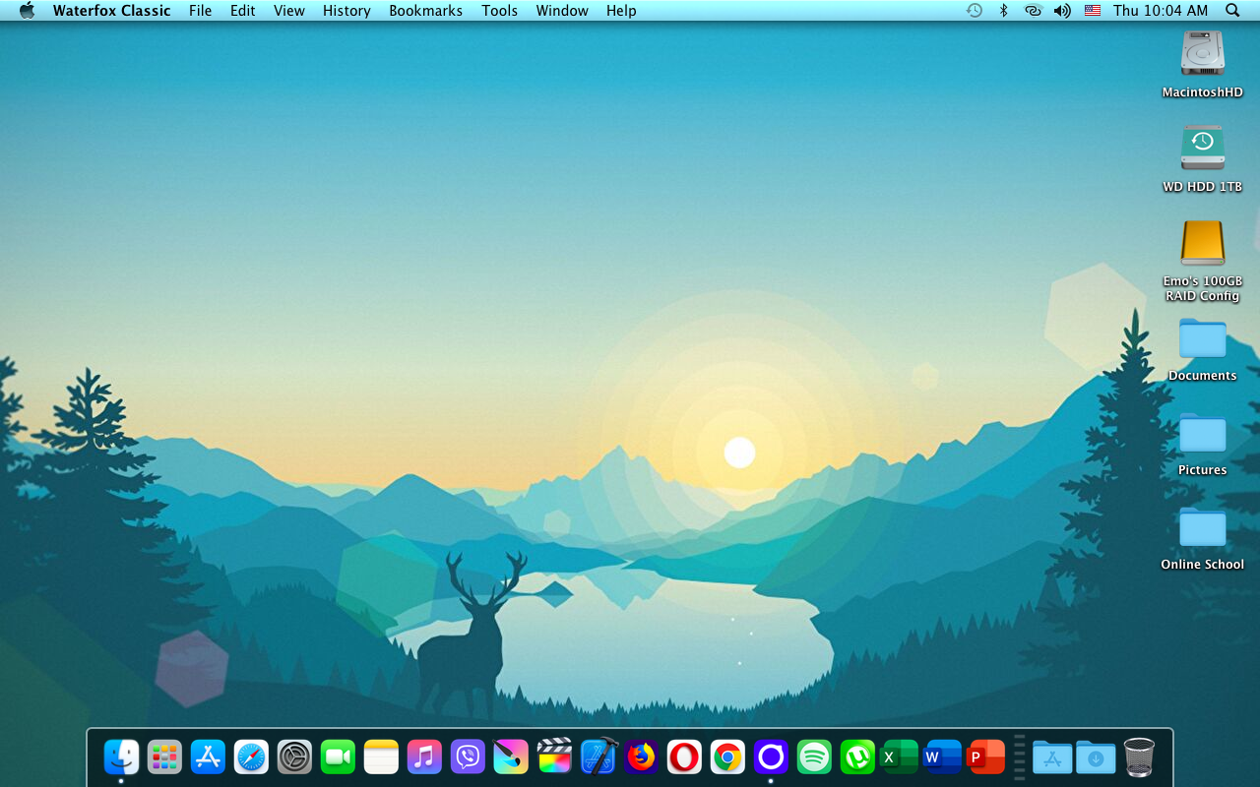Open the History menu
Screen dimensions: 1260x787
[346, 11]
